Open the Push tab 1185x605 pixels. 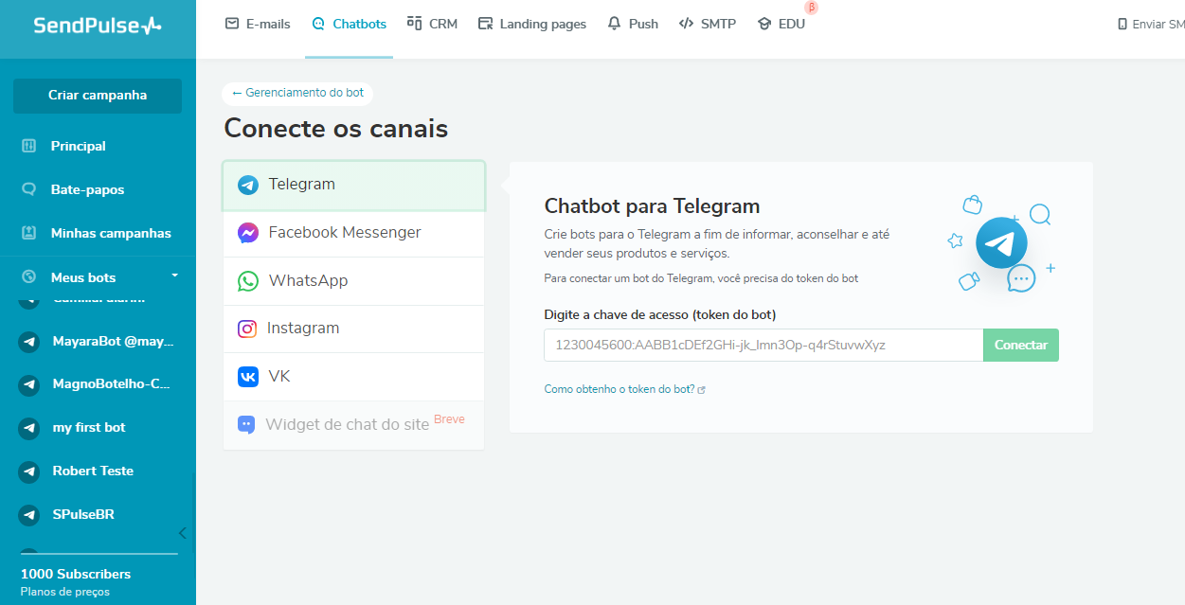(633, 24)
